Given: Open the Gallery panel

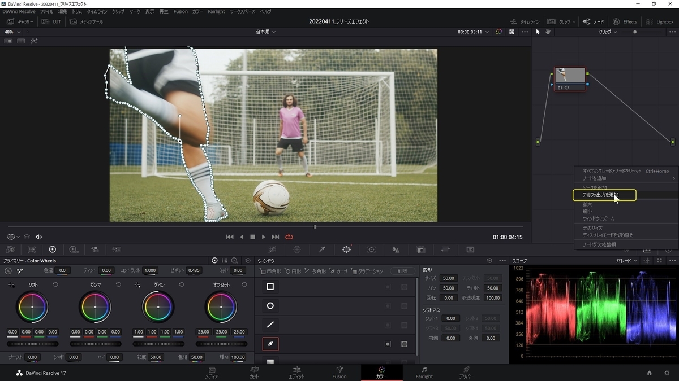Looking at the screenshot, I should 20,21.
